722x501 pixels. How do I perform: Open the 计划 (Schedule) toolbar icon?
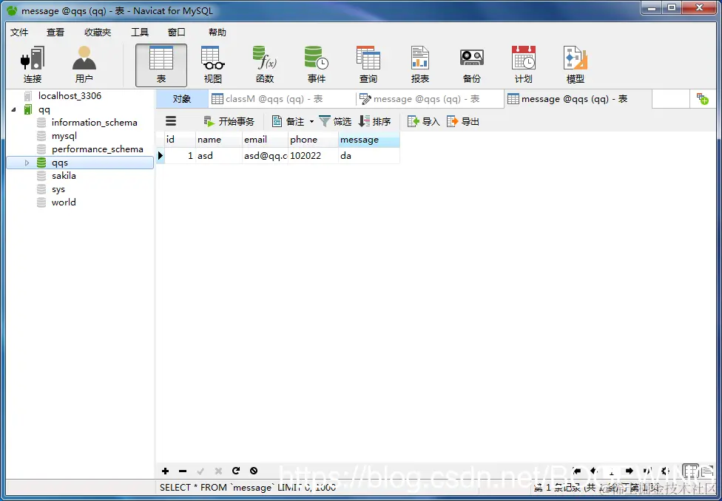pos(524,65)
